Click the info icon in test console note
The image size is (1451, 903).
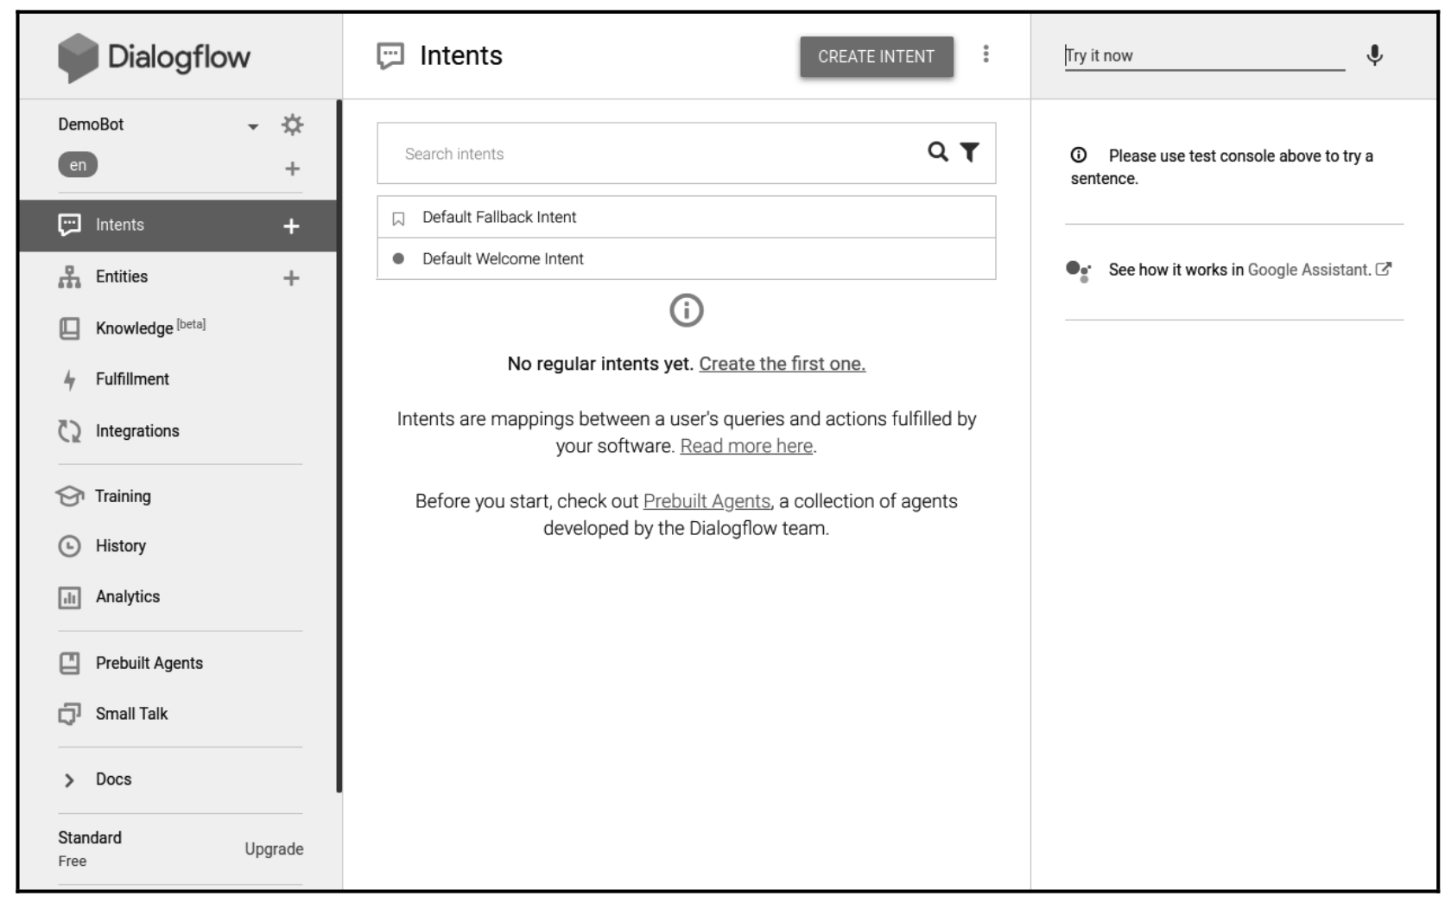click(x=1079, y=156)
